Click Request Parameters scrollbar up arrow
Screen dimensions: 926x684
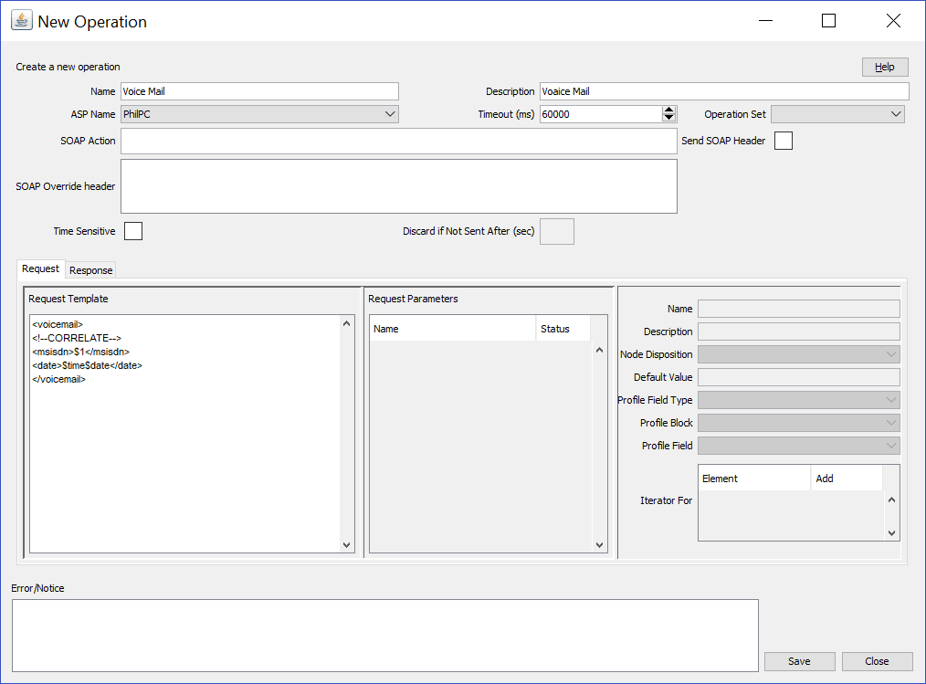click(x=599, y=351)
